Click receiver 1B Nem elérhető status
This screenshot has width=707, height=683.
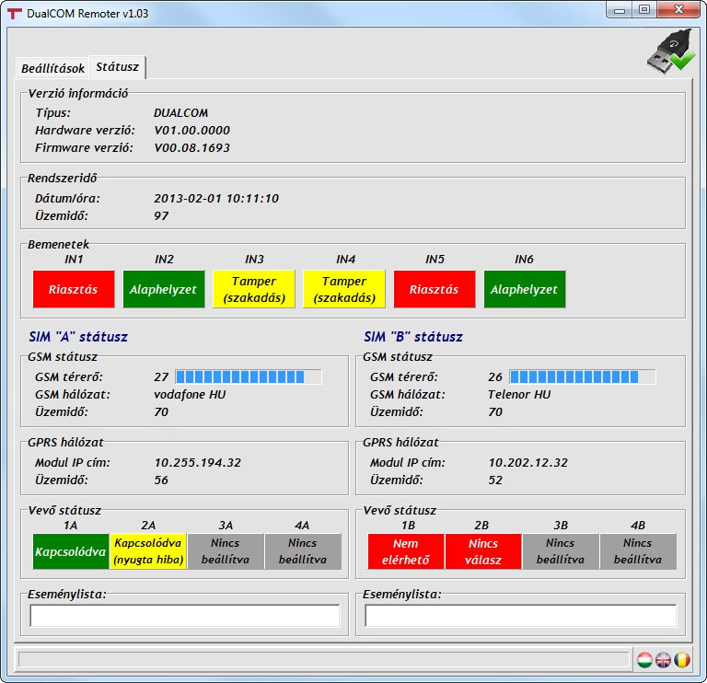406,551
